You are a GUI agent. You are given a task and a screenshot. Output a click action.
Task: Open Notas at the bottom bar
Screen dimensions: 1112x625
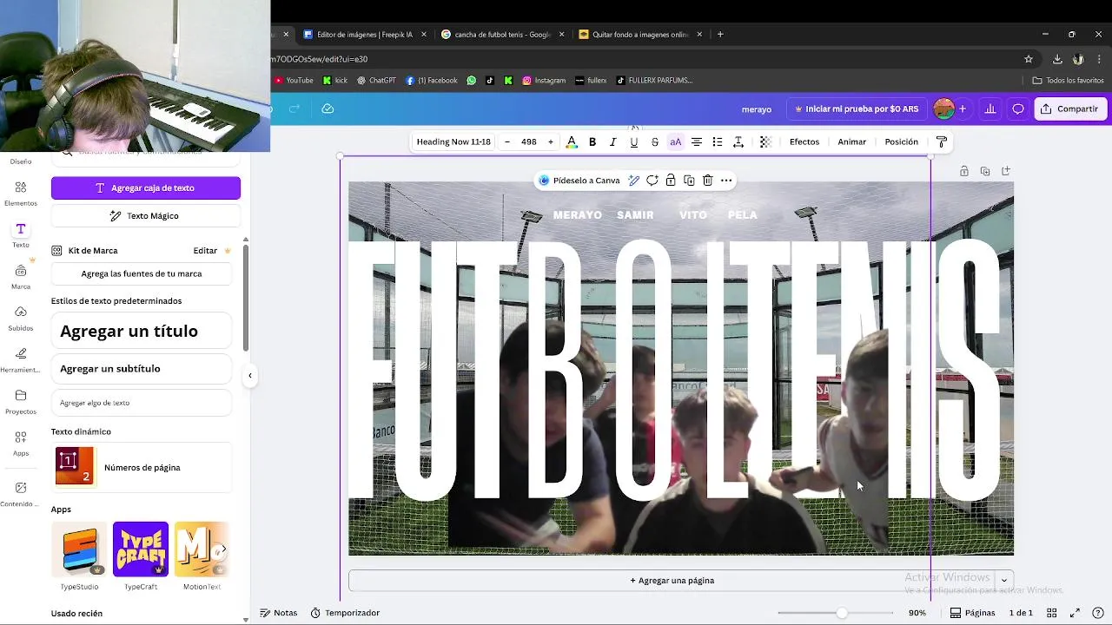tap(278, 613)
